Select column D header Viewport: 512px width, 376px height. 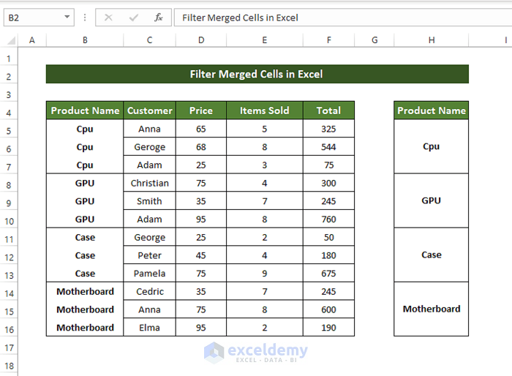click(201, 40)
